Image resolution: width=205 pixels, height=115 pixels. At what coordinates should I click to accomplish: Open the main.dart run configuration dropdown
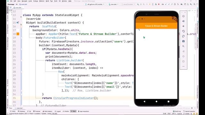[114, 4]
